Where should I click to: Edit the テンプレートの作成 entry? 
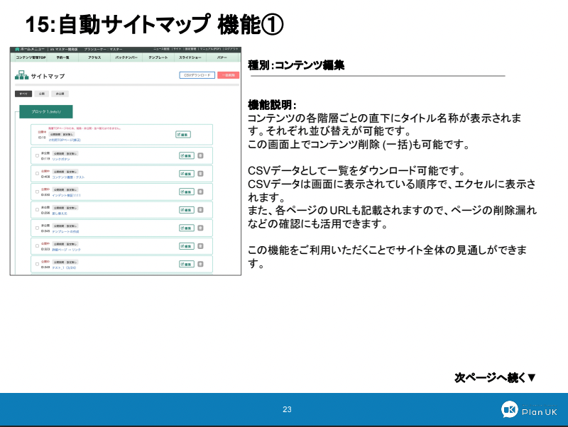coord(187,228)
